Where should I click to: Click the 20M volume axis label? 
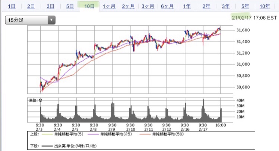coord(240,111)
